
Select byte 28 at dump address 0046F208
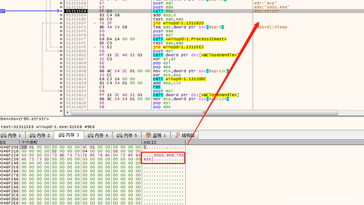click(24, 147)
